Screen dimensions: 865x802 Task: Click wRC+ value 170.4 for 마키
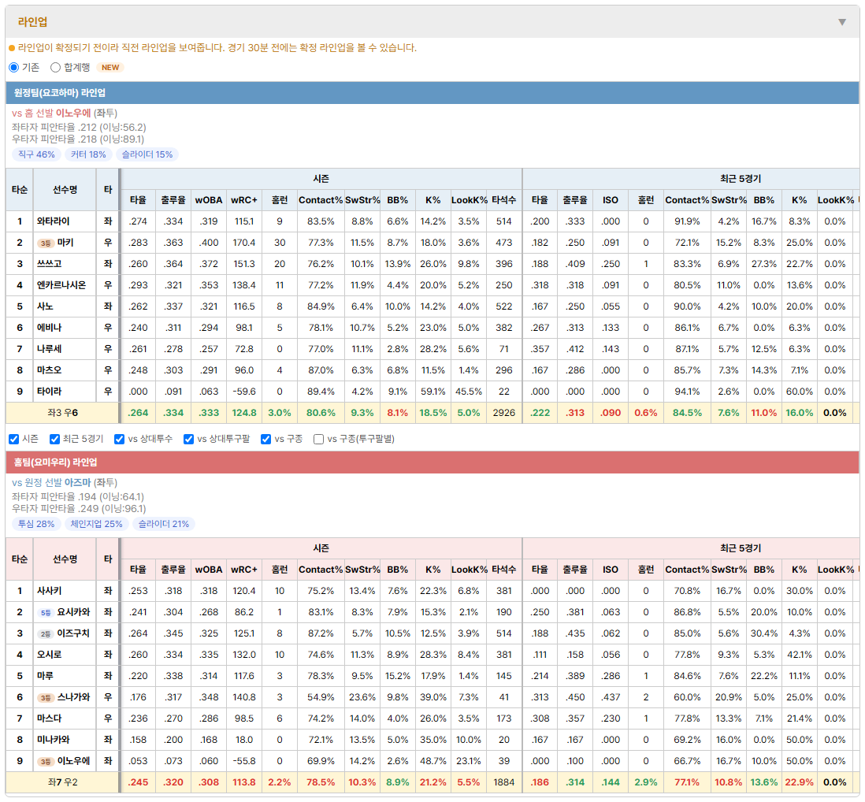point(244,243)
